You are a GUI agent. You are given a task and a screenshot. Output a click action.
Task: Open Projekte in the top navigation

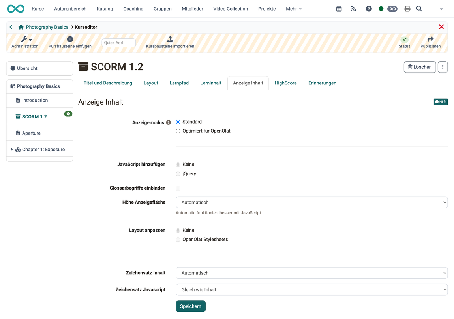click(x=267, y=9)
